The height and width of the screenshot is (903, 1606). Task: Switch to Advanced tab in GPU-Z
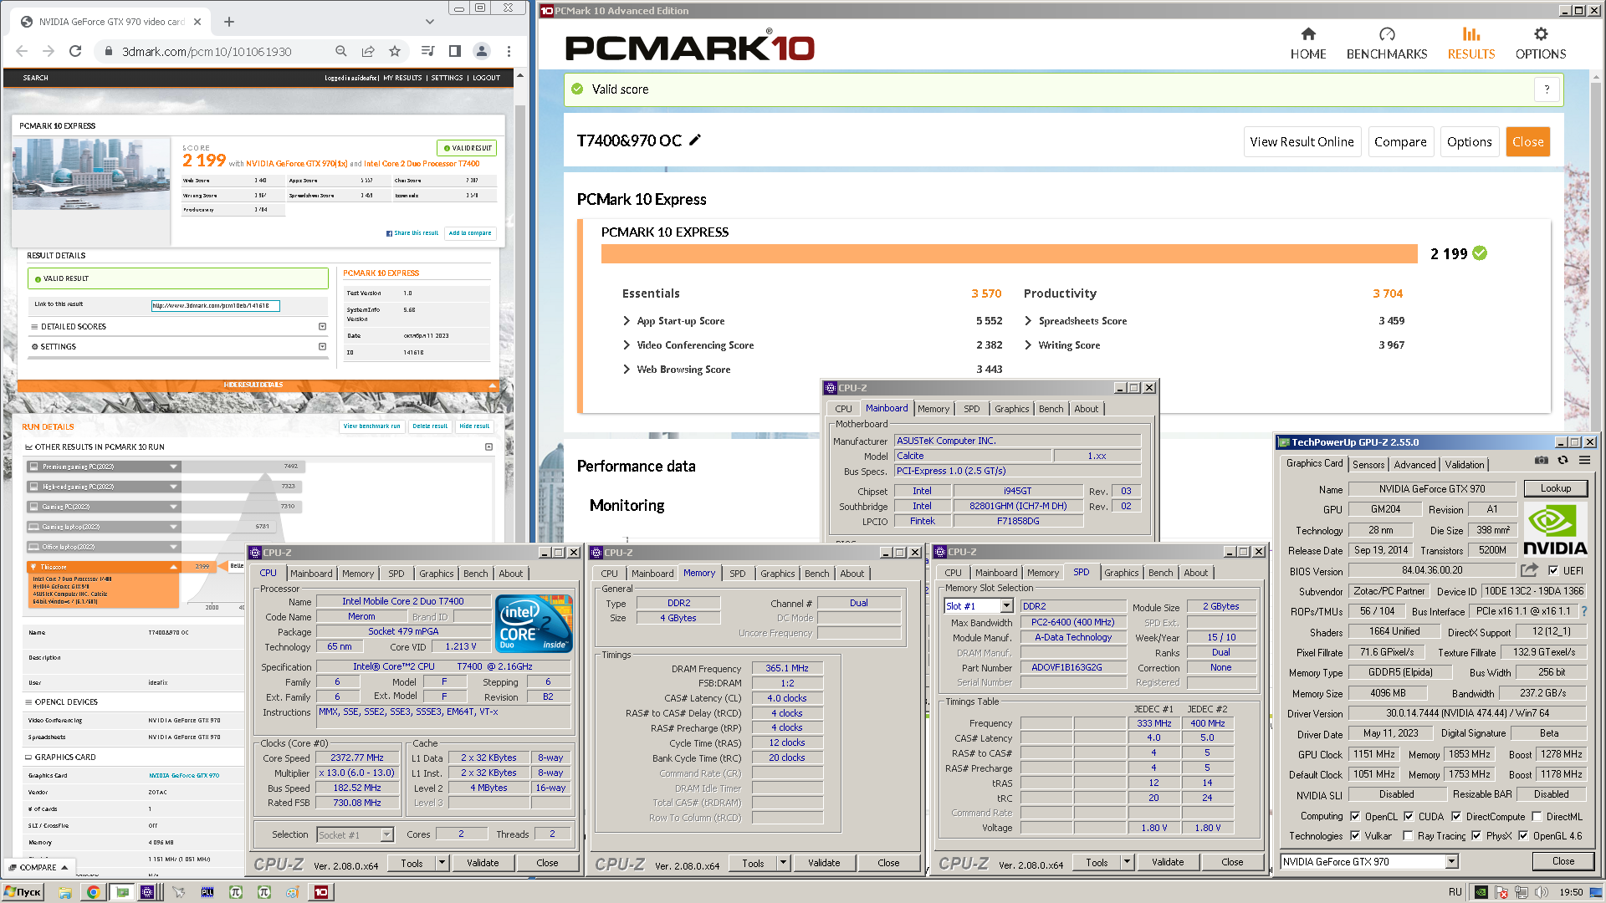[x=1414, y=465]
